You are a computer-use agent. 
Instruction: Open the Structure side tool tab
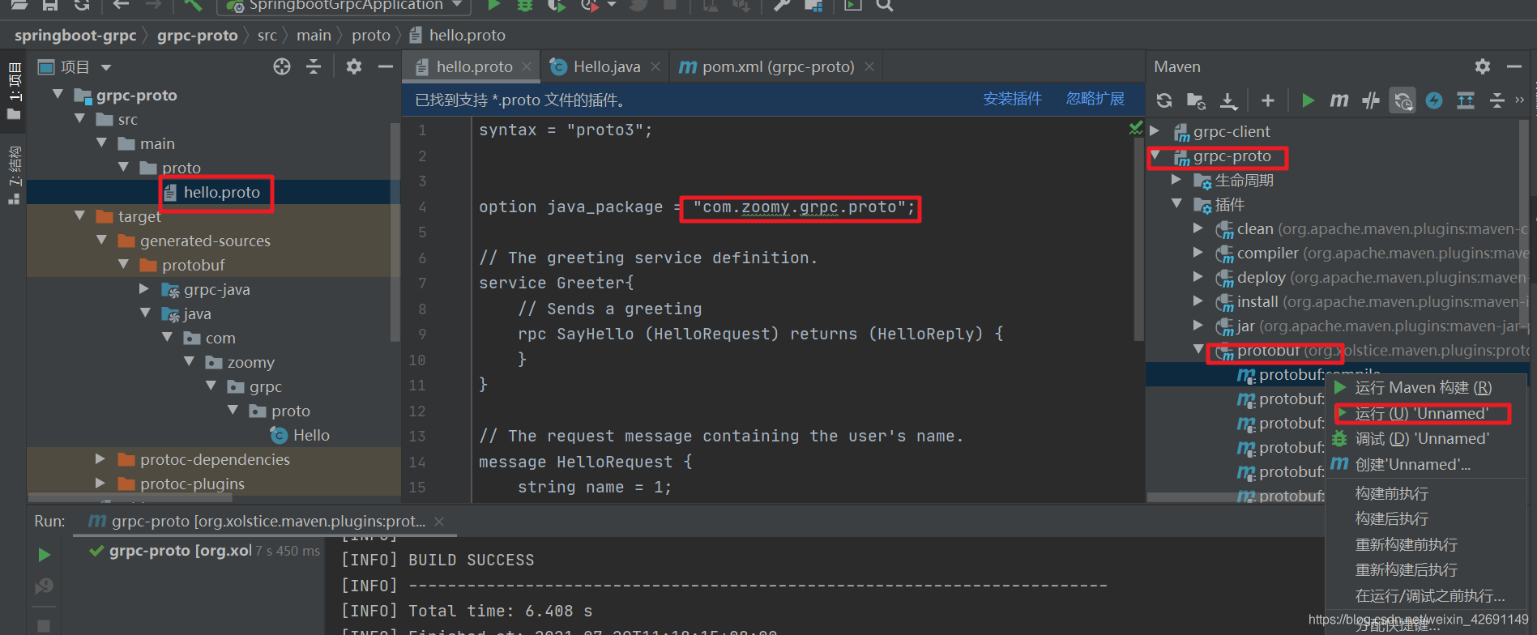(14, 174)
